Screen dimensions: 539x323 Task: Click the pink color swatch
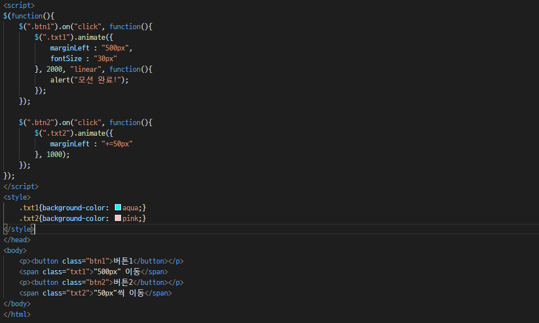[x=118, y=218]
